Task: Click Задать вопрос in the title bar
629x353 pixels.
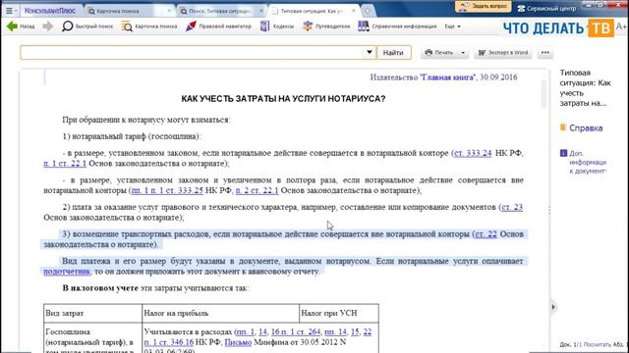Action: point(484,7)
